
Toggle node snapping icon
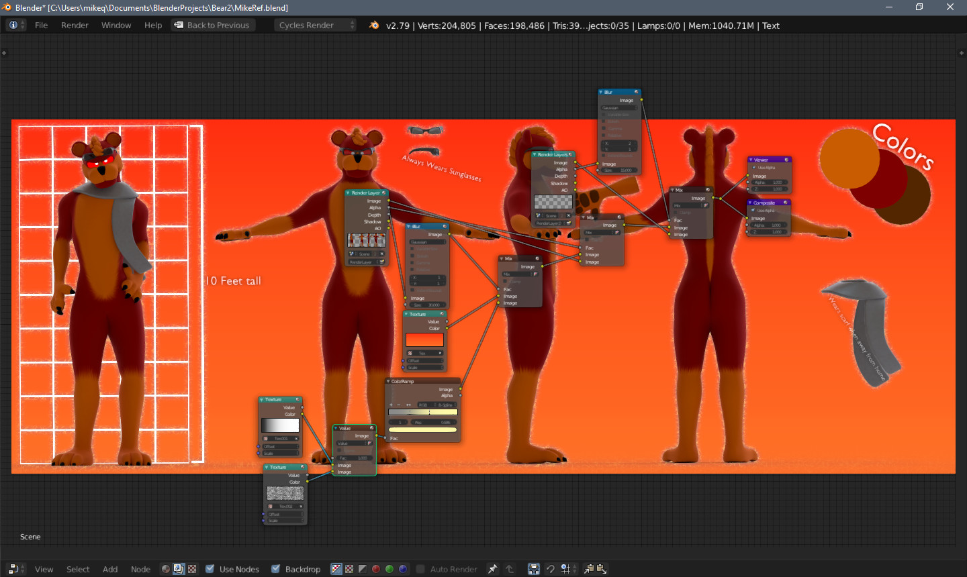551,569
